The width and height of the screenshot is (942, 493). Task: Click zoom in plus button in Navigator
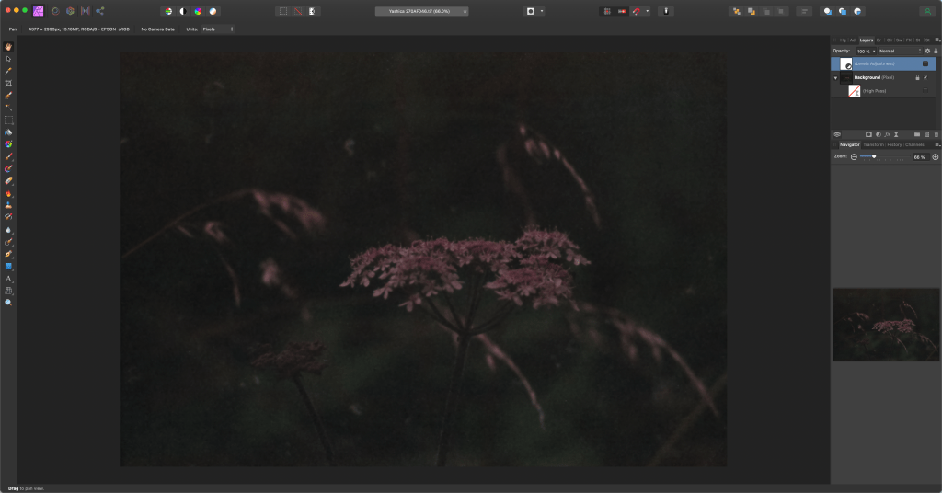(x=936, y=157)
